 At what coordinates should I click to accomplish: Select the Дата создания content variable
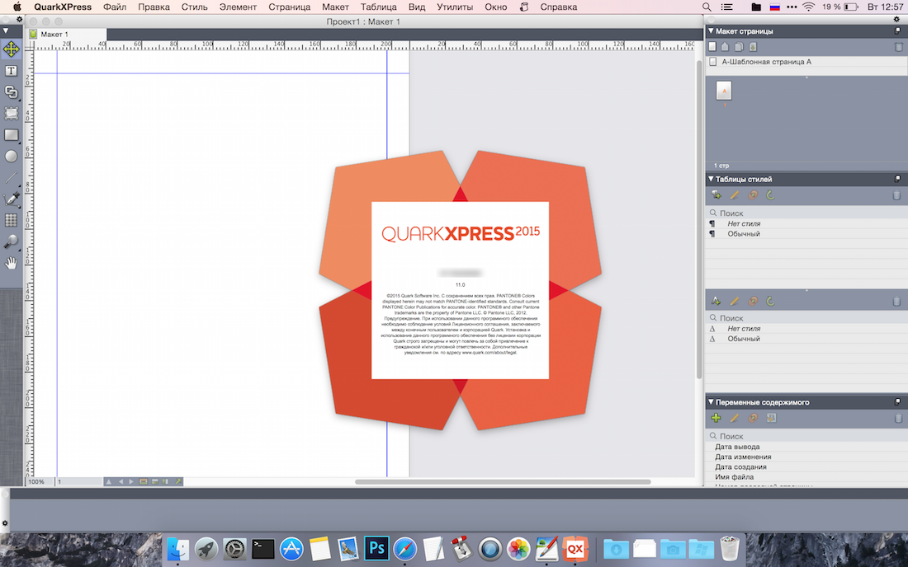[806, 467]
